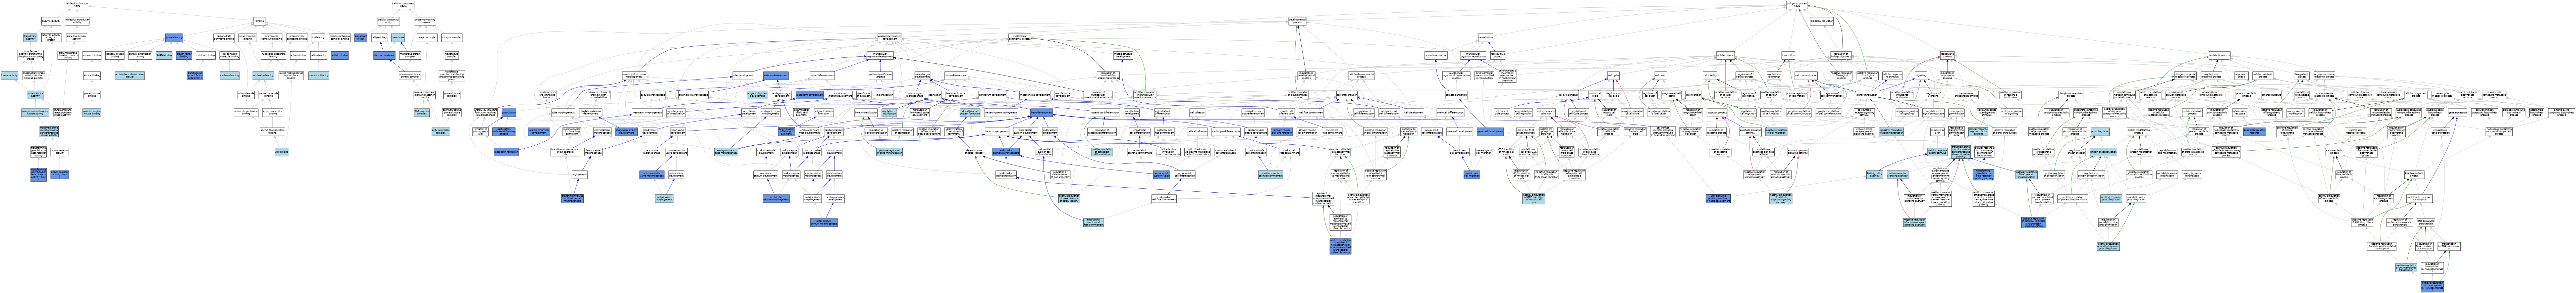Click the 'cellular anatomical entity' node
The width and height of the screenshot is (2576, 293).
coord(389,21)
